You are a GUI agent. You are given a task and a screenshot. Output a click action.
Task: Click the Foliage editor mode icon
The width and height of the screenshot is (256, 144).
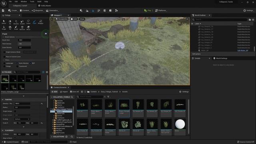click(93, 11)
